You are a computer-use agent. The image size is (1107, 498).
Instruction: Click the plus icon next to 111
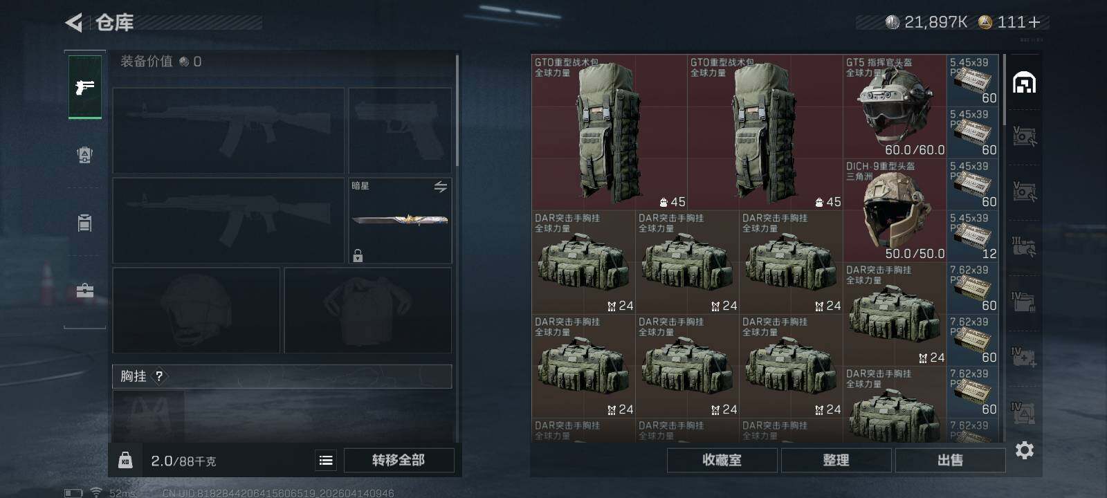coord(1034,23)
